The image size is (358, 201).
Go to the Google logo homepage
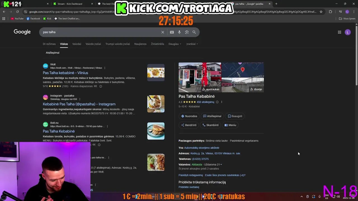(22, 32)
